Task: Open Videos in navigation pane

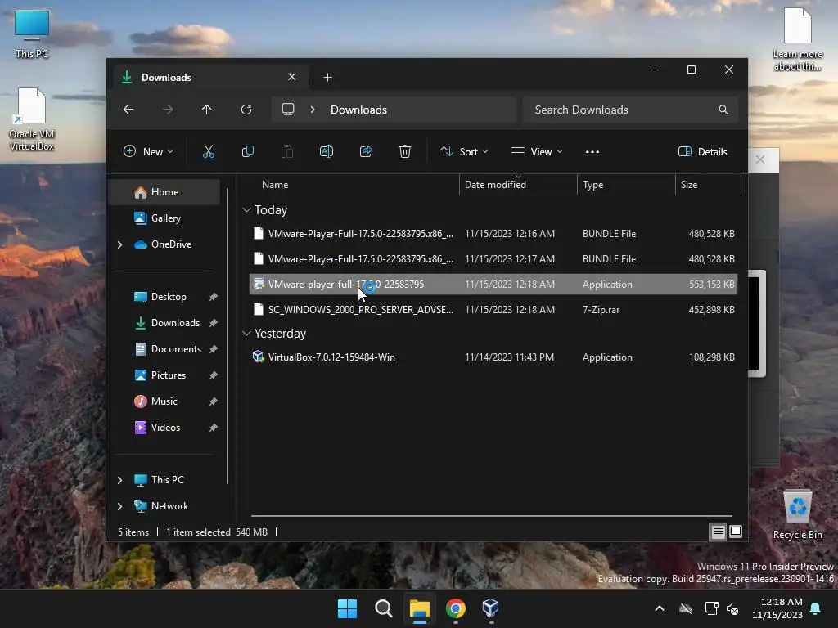Action: (x=165, y=427)
